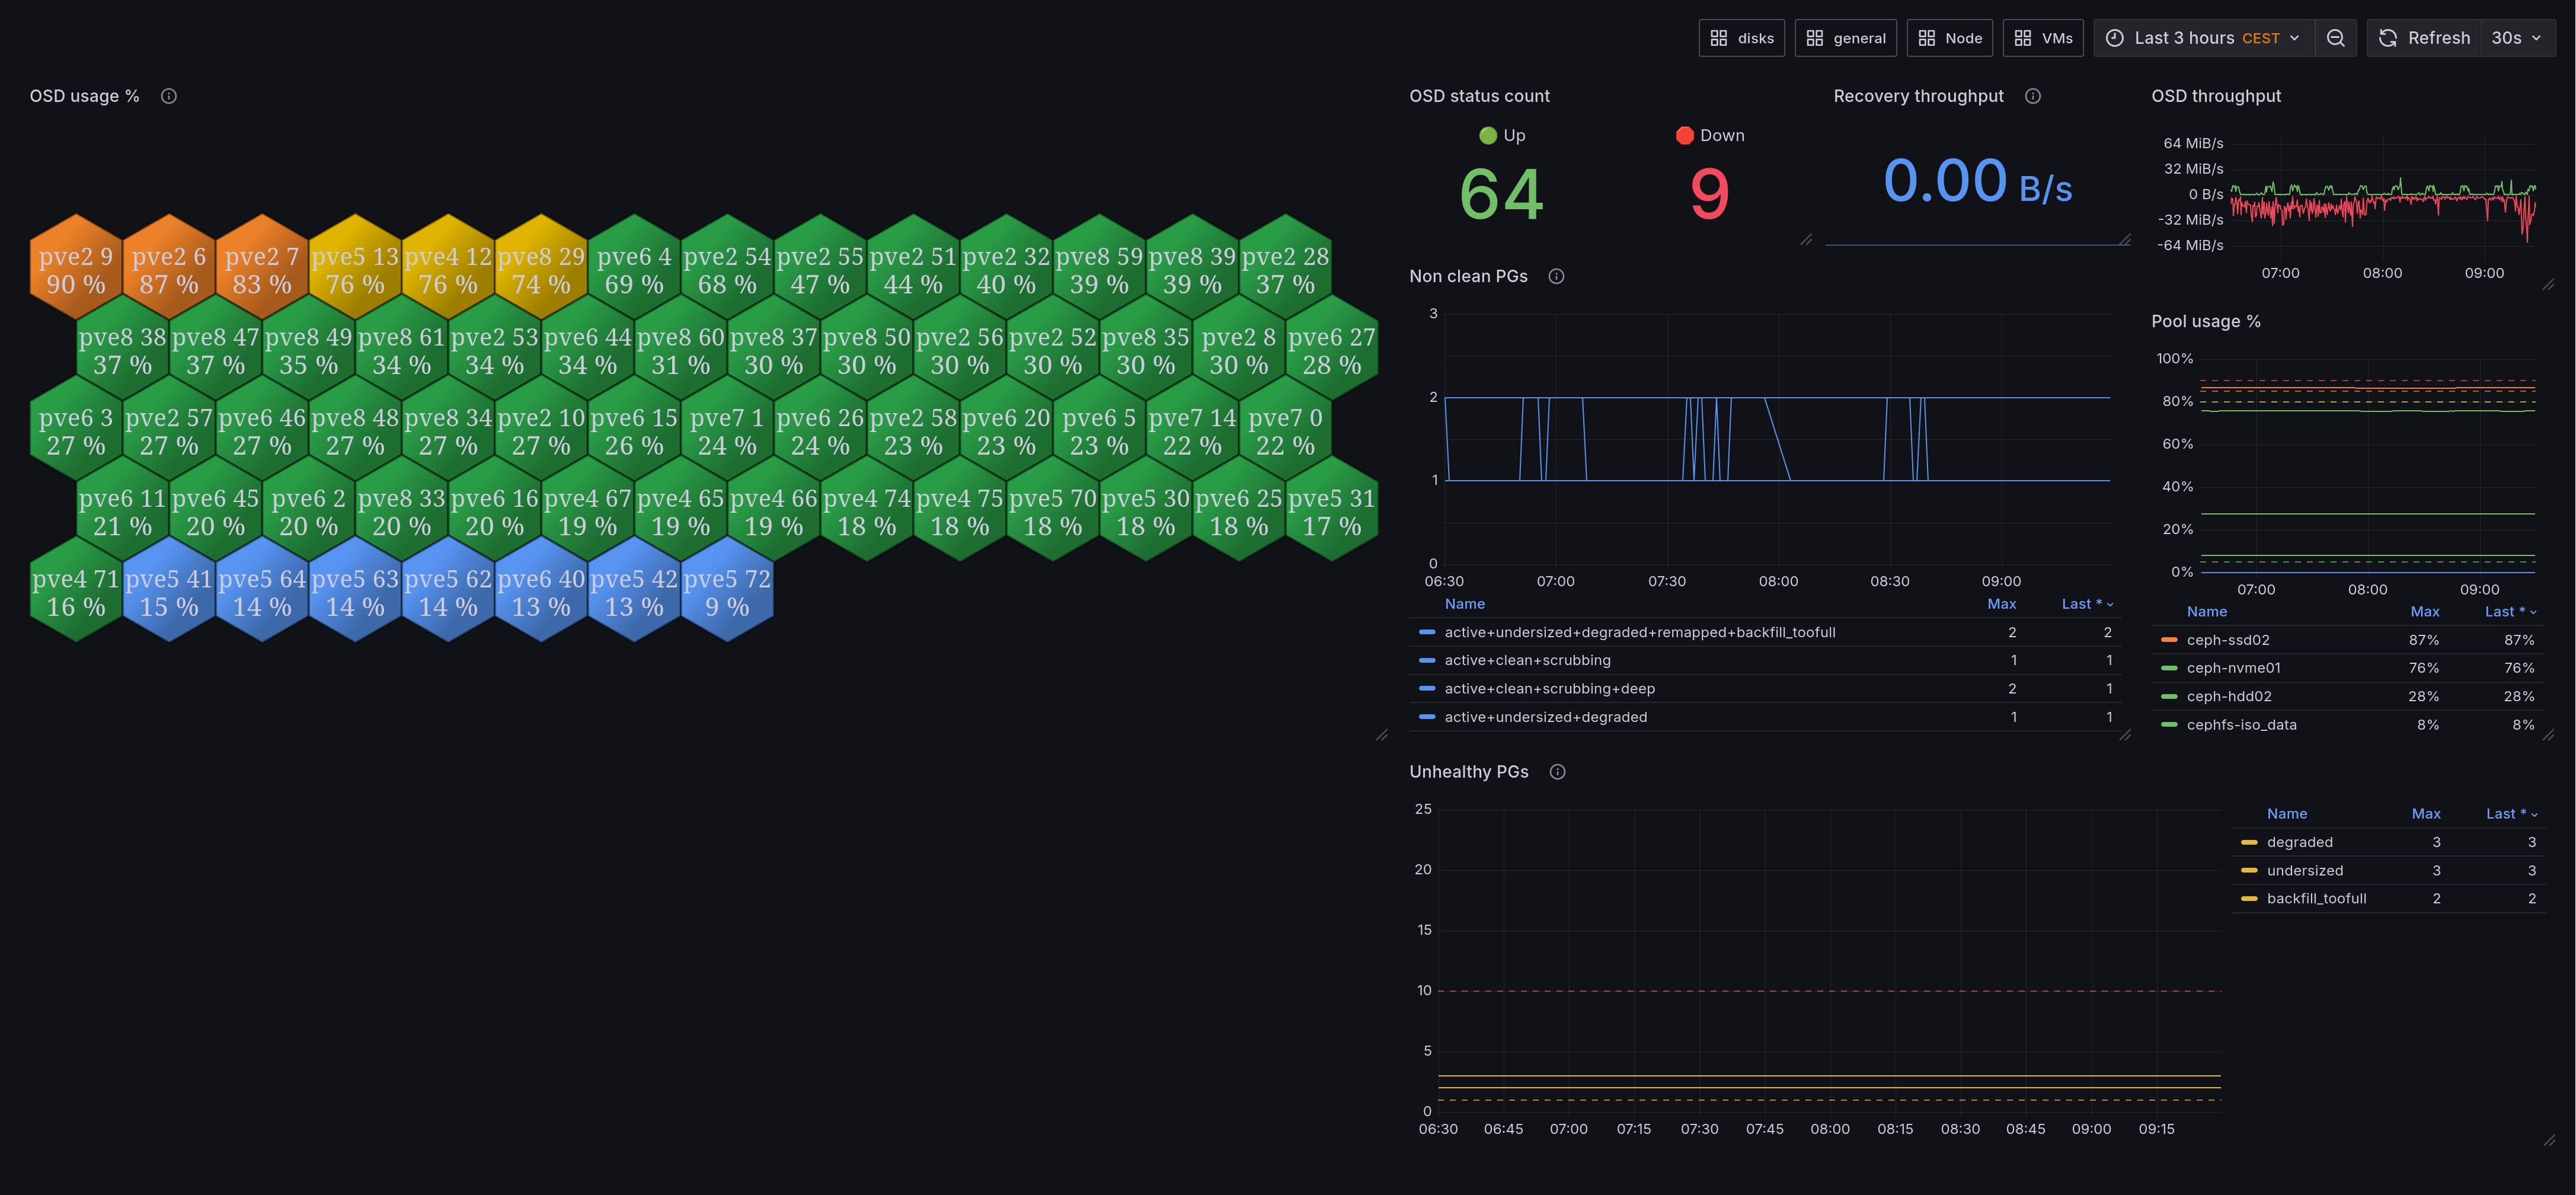
Task: Click info icon beside Recovery throughput
Action: tap(2032, 96)
